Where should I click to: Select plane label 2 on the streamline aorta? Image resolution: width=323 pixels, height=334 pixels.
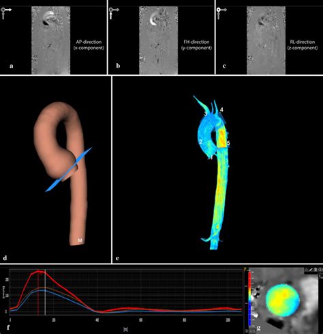(x=201, y=142)
